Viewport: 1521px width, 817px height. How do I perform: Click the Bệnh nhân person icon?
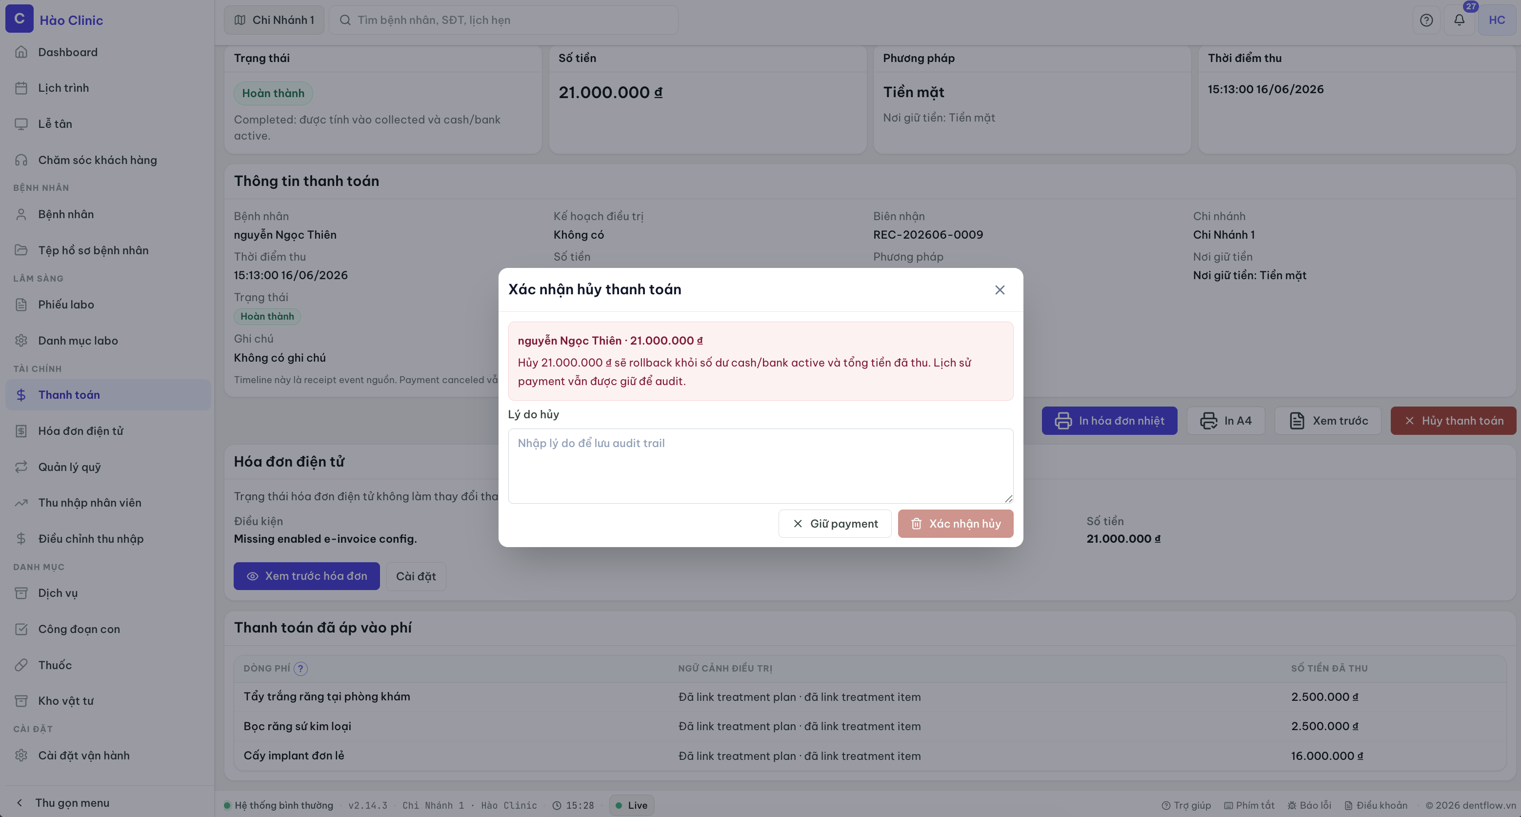[x=21, y=214]
